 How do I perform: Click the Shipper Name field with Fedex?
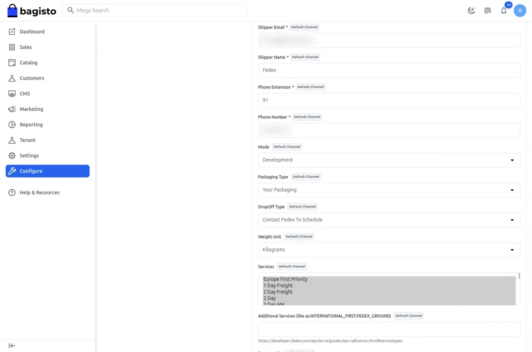389,70
